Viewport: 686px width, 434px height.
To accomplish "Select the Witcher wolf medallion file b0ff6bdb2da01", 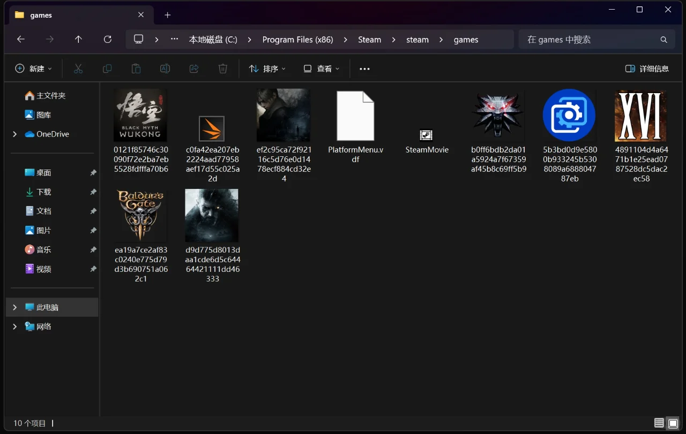I will 498,131.
